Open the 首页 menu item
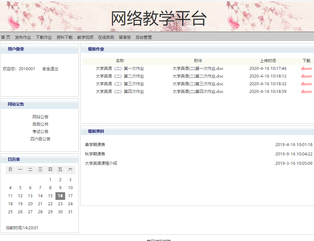The image size is (314, 241). point(5,37)
